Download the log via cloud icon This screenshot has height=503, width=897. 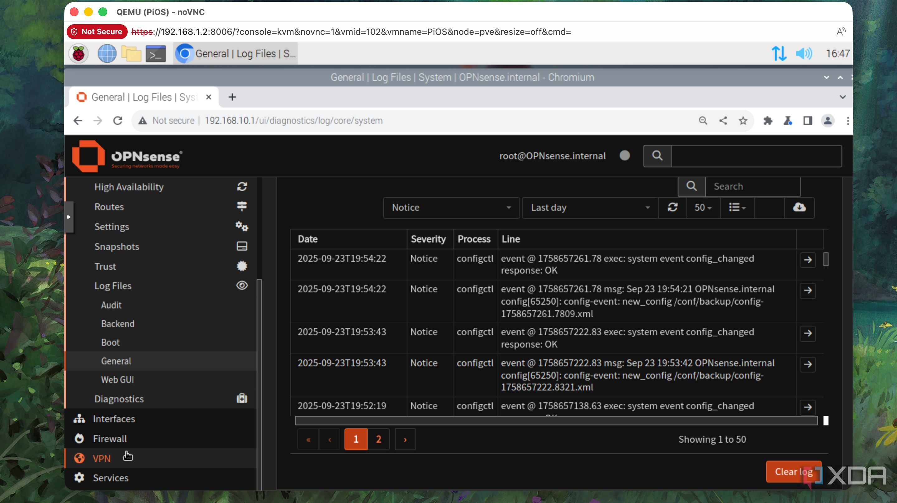(799, 208)
